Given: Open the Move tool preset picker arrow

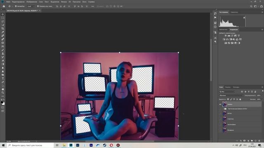Looking at the screenshot, I should (12, 6).
